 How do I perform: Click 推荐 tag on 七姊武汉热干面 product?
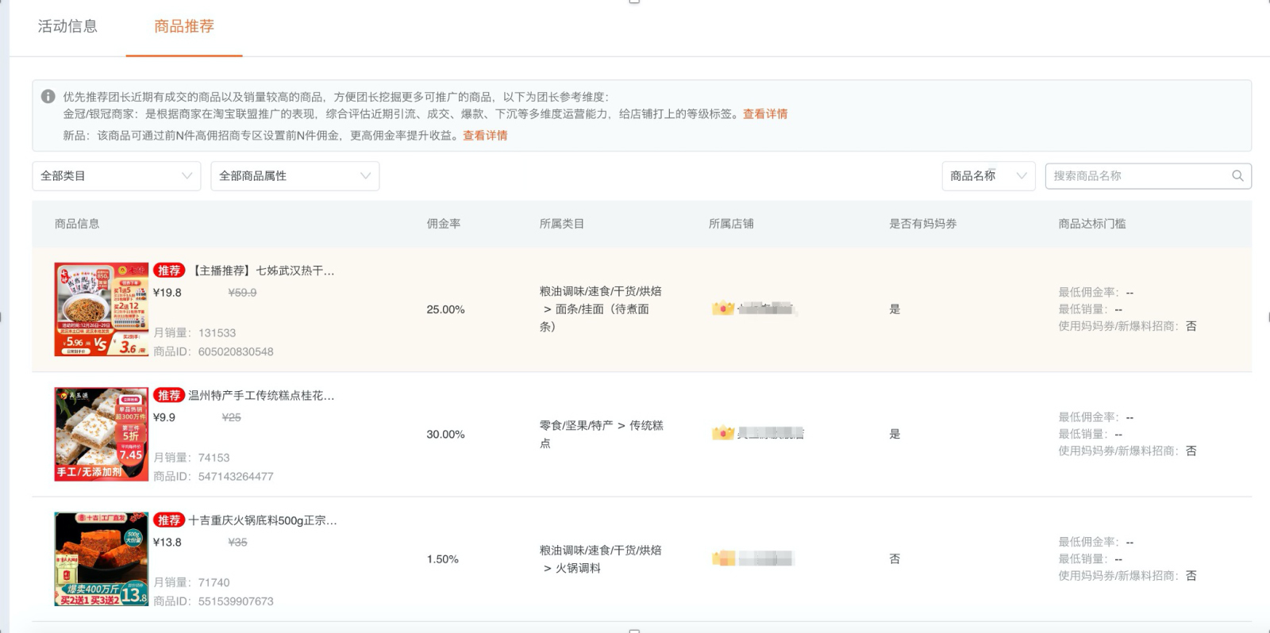[x=168, y=270]
